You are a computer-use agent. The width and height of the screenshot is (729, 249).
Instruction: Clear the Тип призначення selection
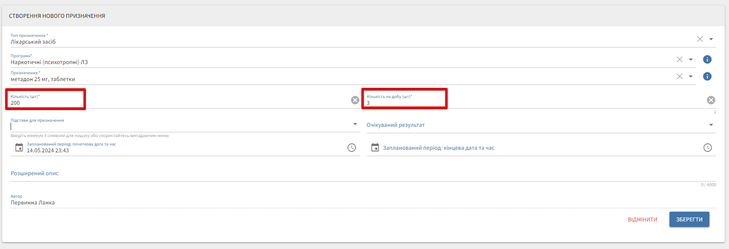(x=700, y=39)
